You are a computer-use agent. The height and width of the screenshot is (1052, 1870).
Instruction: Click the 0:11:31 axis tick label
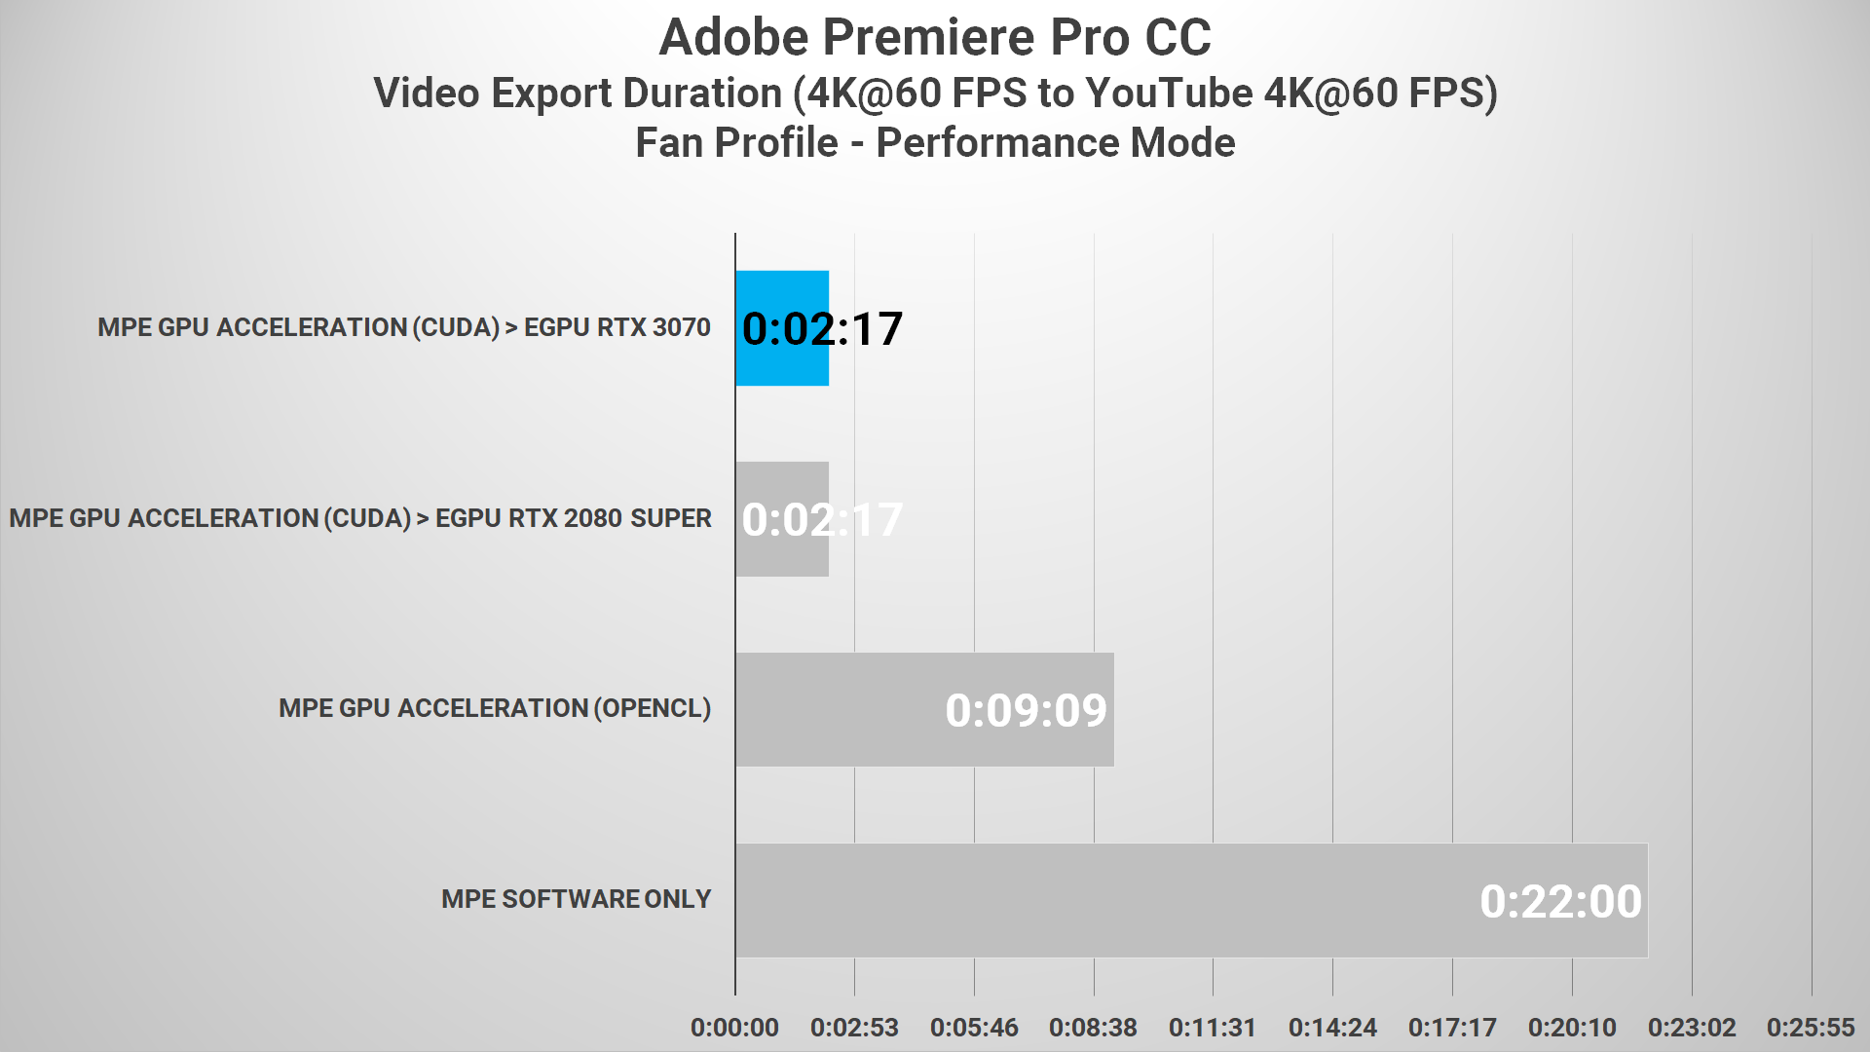point(1213,1028)
